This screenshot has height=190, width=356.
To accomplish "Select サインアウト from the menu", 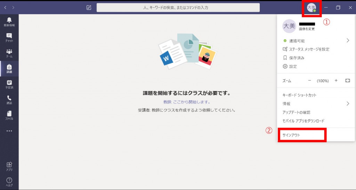I will point(291,135).
